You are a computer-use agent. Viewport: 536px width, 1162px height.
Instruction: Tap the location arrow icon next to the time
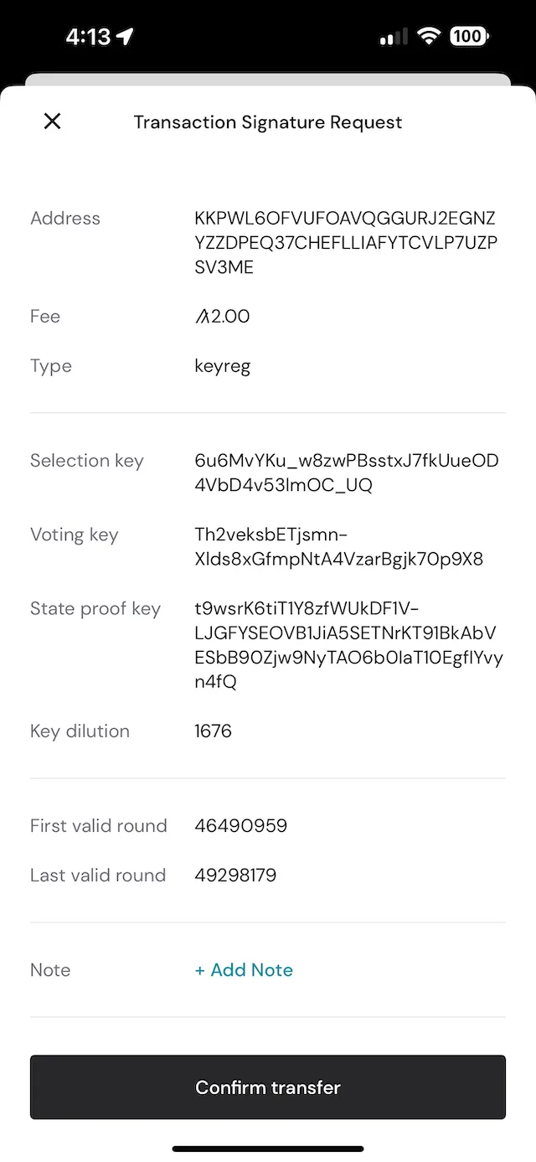pos(123,36)
